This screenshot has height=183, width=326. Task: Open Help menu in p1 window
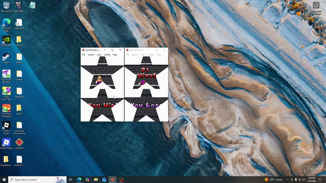(115, 55)
